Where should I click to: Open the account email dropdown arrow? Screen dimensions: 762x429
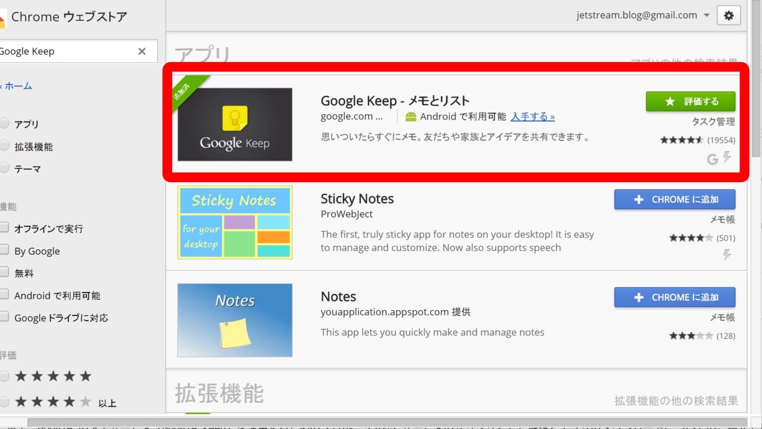coord(707,16)
